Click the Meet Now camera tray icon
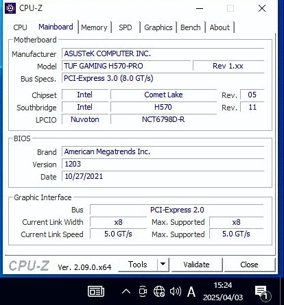 tap(143, 291)
